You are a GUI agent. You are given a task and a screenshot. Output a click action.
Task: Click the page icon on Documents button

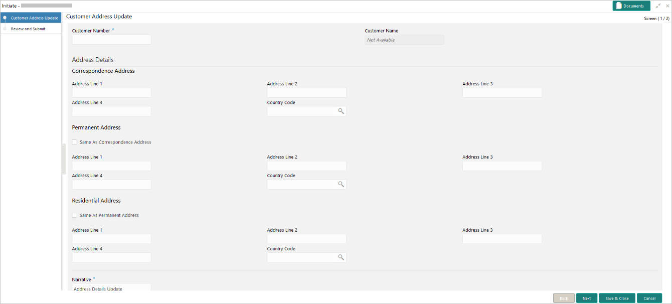[x=619, y=6]
